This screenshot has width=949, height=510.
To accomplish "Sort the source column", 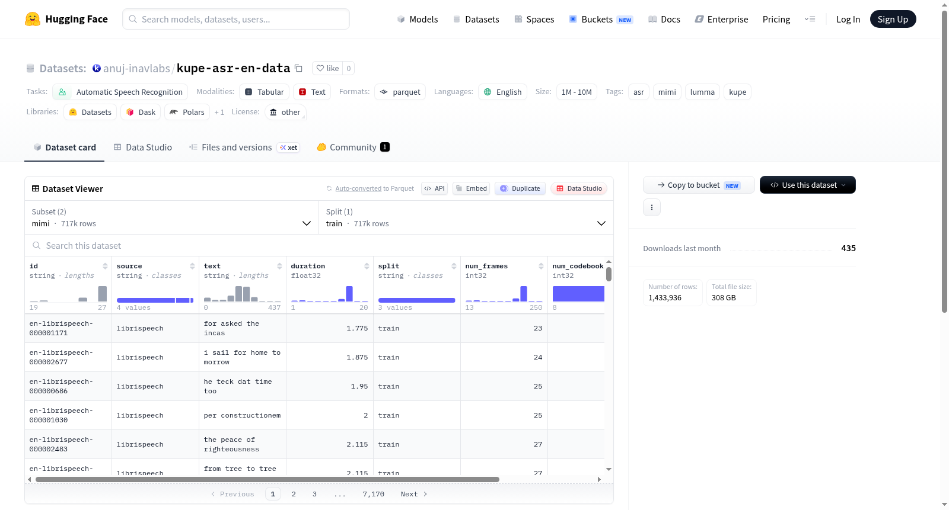I will (x=192, y=266).
